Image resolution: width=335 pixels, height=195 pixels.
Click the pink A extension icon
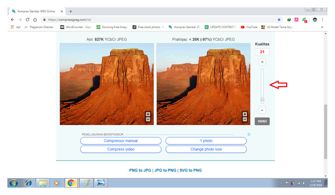click(297, 20)
